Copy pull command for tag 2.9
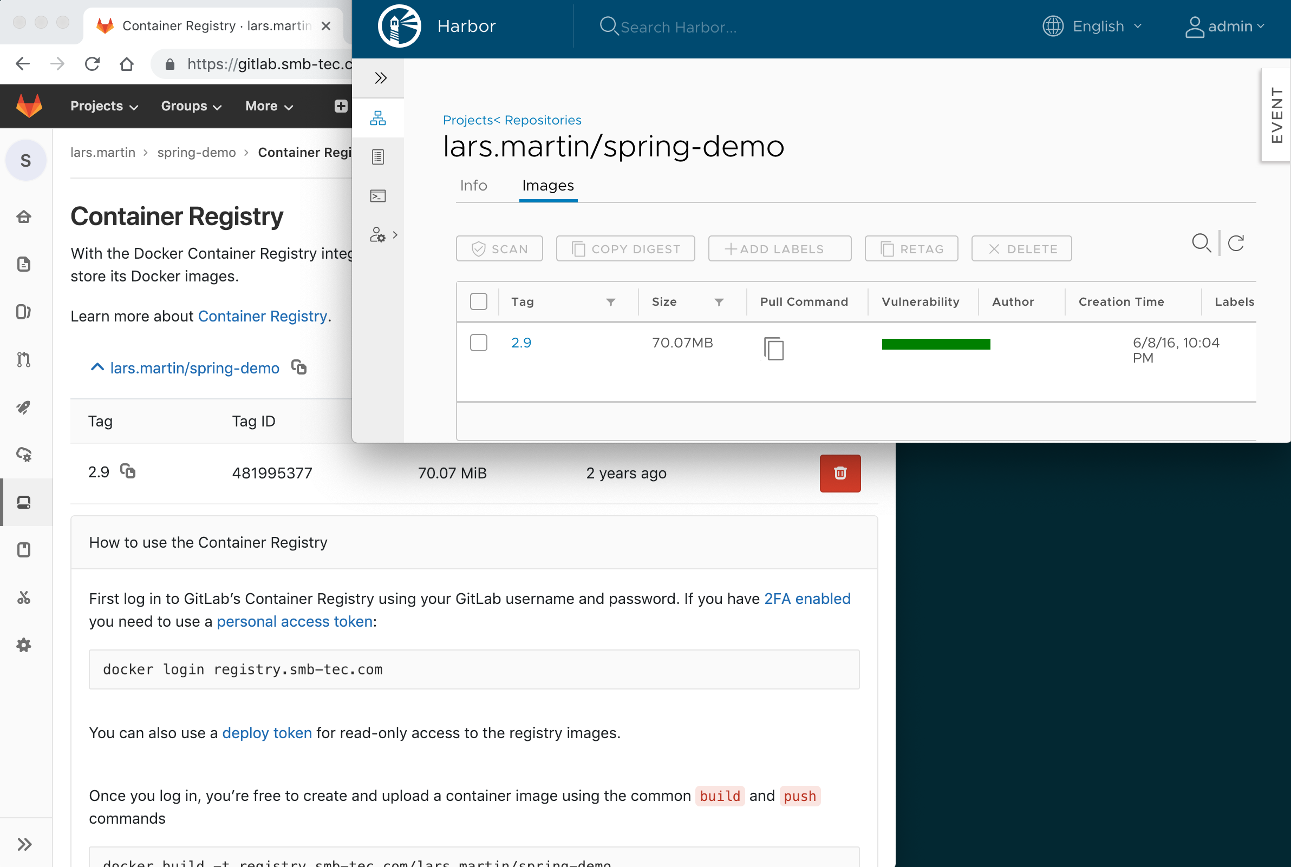The image size is (1291, 867). (x=774, y=349)
